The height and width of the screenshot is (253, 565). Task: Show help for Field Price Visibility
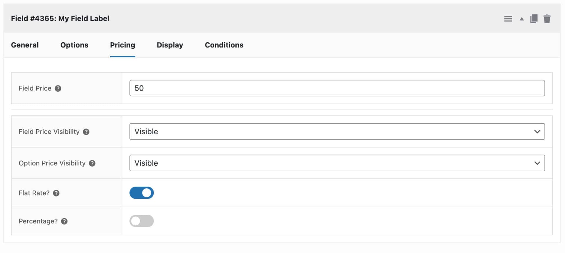coord(86,132)
